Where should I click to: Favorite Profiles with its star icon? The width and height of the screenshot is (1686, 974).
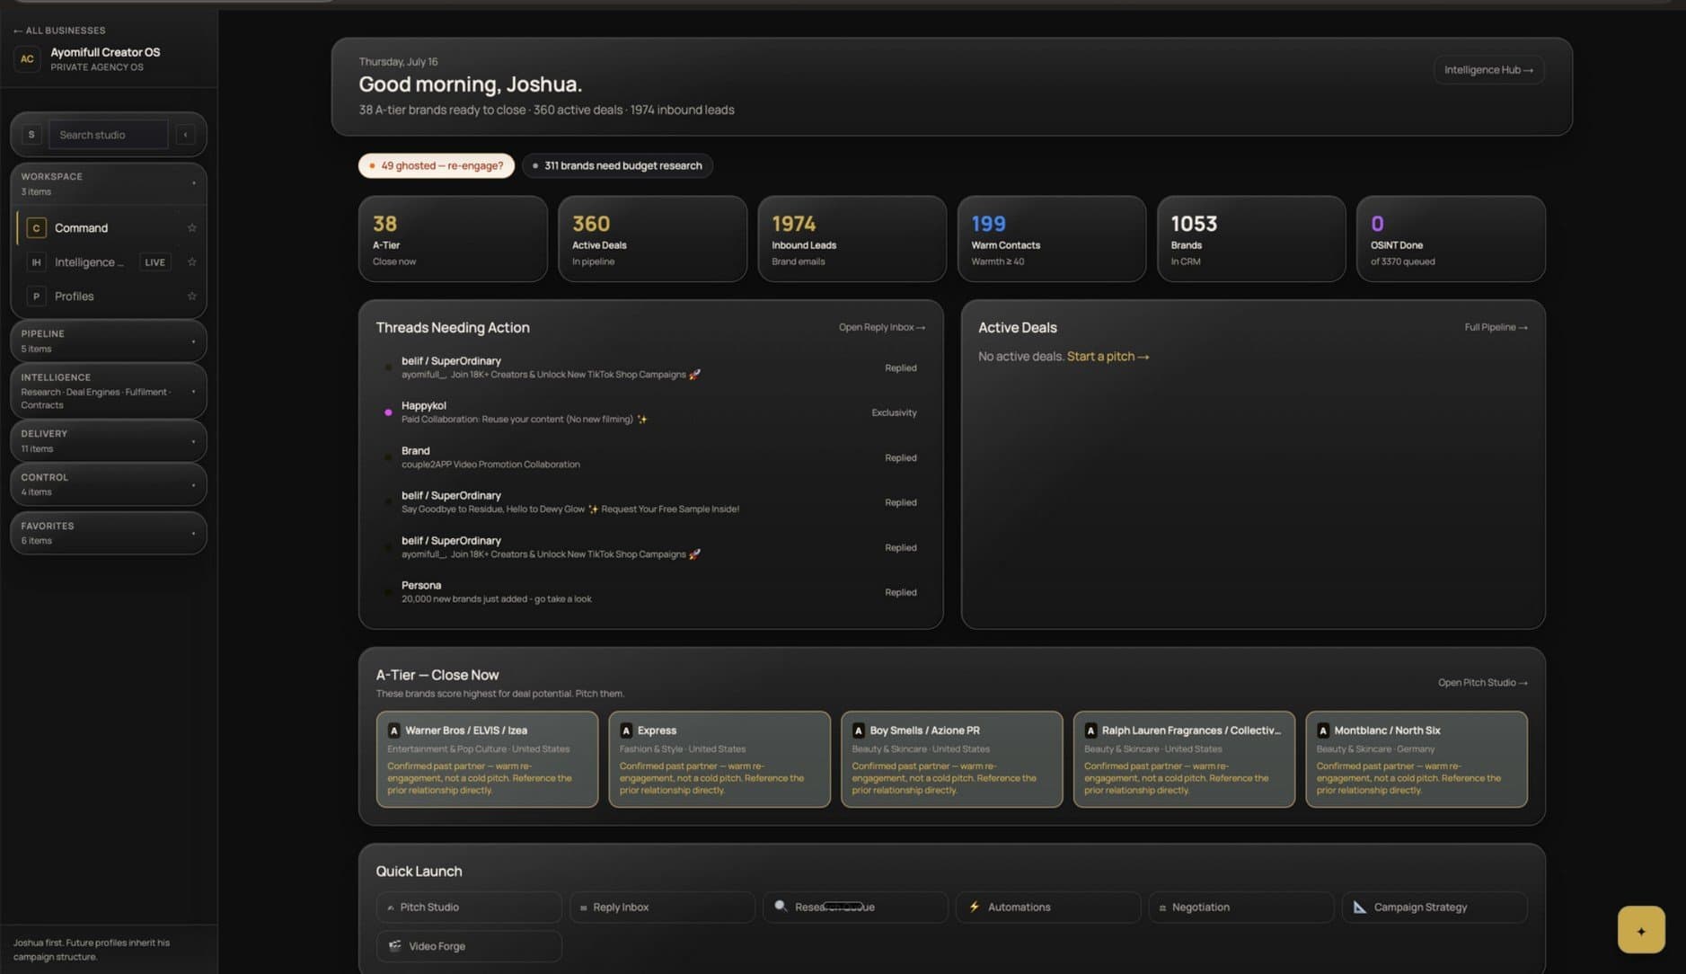[191, 297]
